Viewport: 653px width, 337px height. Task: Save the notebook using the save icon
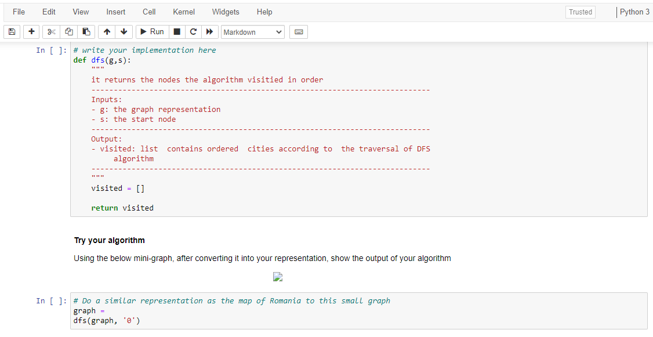click(12, 32)
